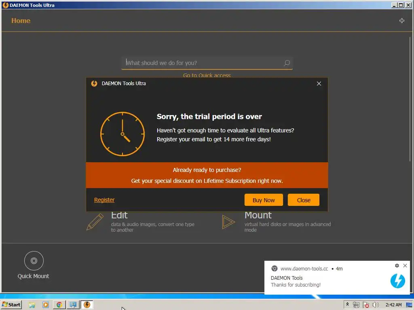Click the Quick Mount label
The image size is (414, 310).
(x=33, y=276)
